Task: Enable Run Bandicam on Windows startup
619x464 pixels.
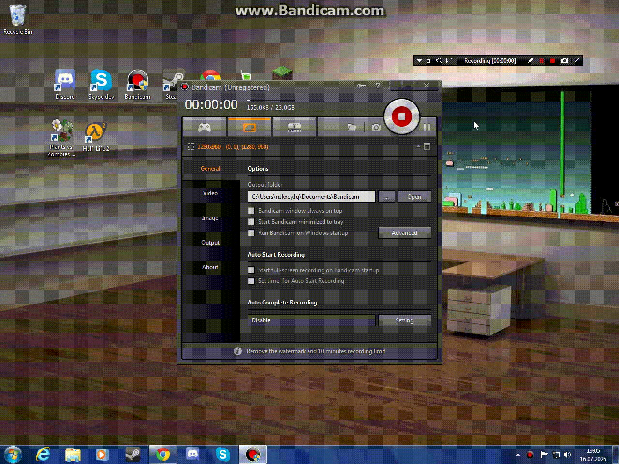Action: pos(251,233)
